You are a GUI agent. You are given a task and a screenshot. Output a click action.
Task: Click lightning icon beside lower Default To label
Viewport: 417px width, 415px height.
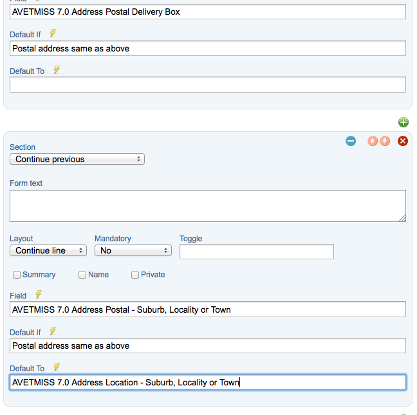tap(57, 367)
